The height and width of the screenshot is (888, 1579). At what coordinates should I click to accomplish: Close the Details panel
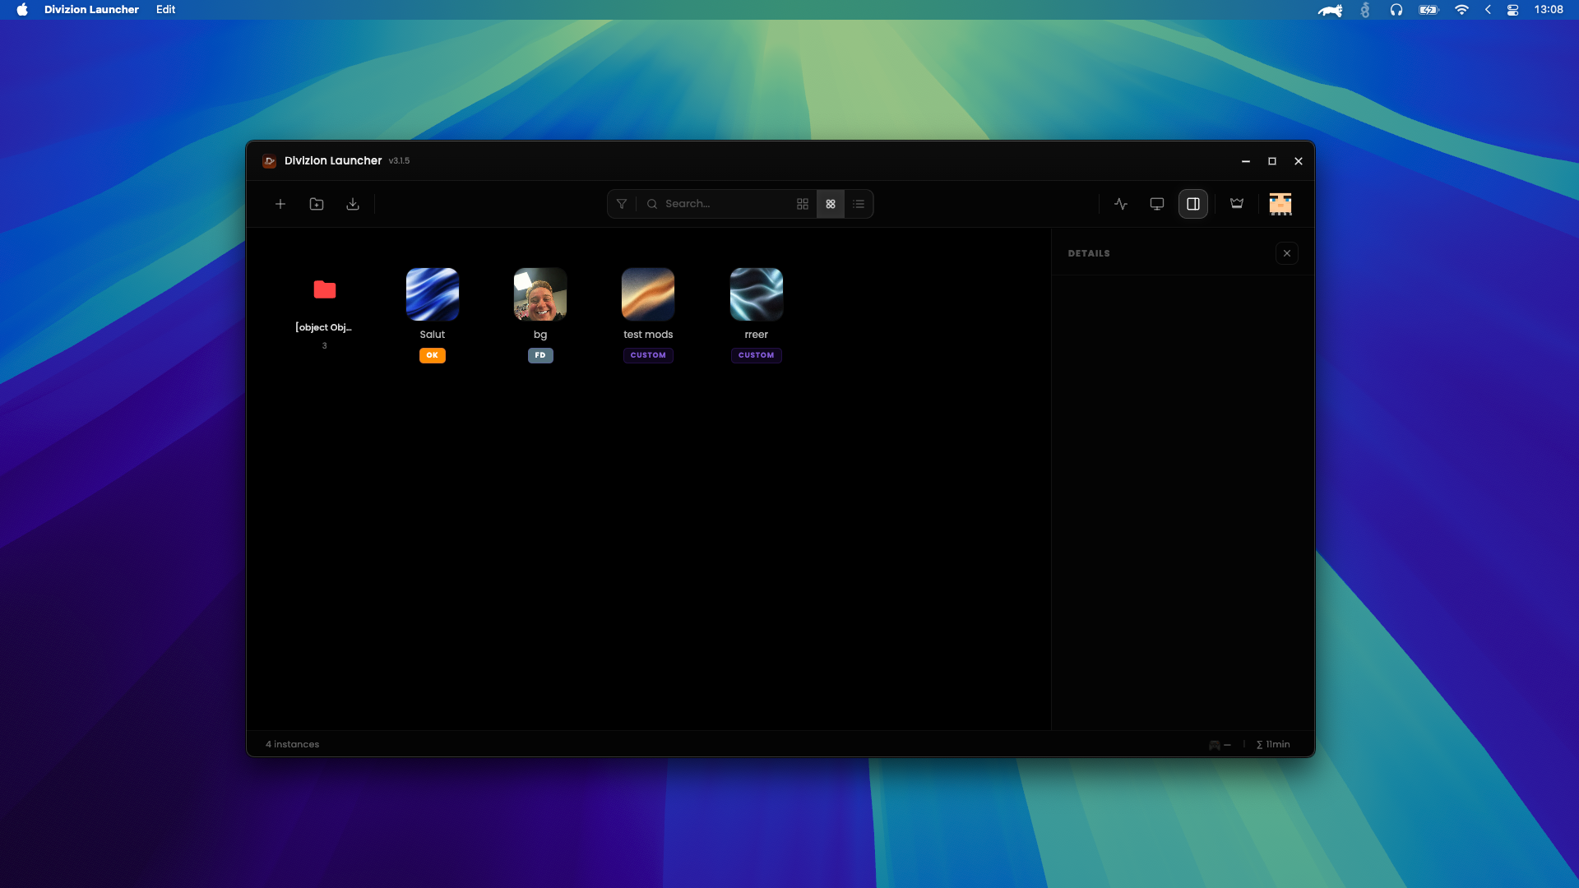(1287, 253)
